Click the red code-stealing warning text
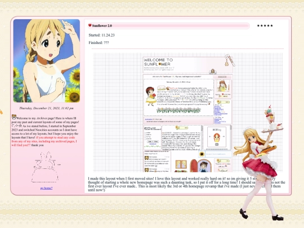The height and width of the screenshot is (228, 304). 44,141
